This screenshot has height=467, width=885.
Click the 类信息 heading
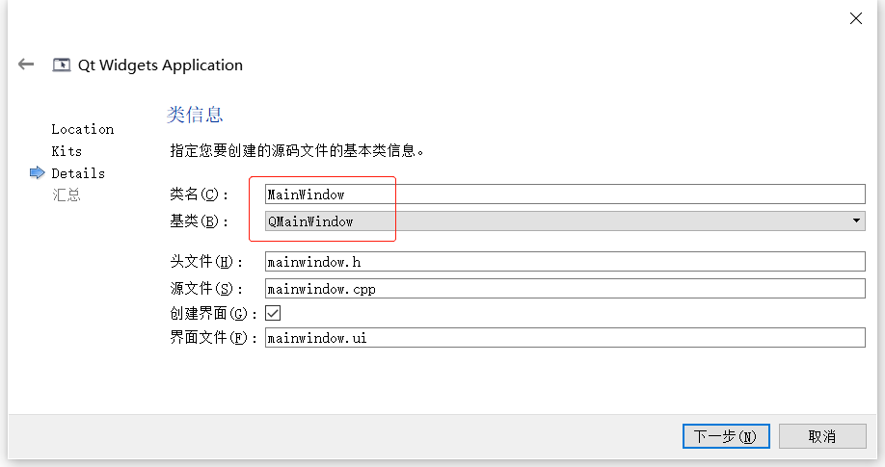(195, 115)
